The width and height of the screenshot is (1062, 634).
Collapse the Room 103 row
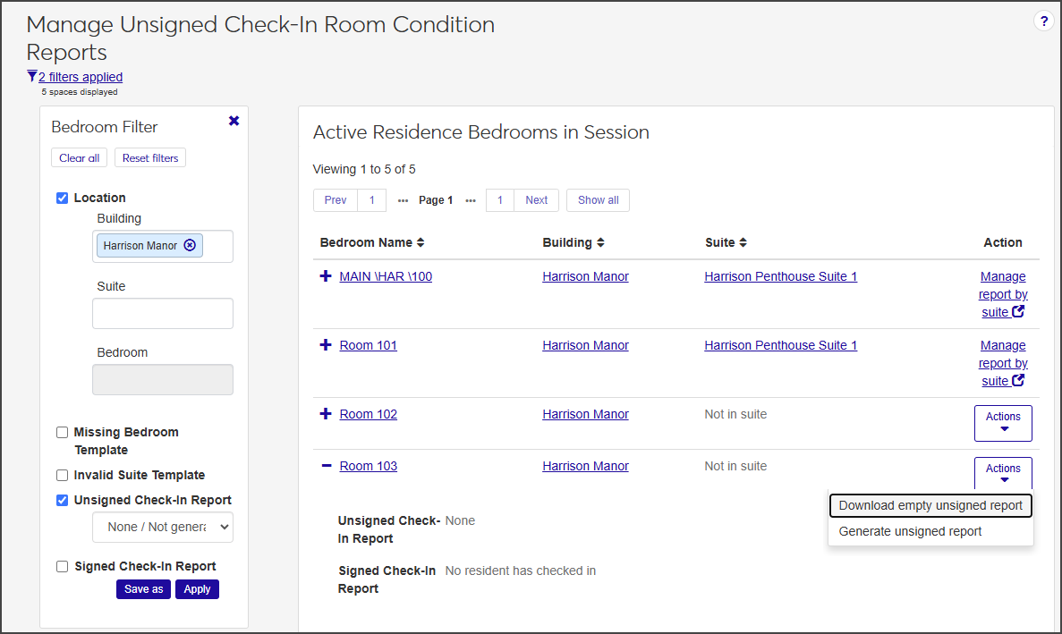[326, 466]
